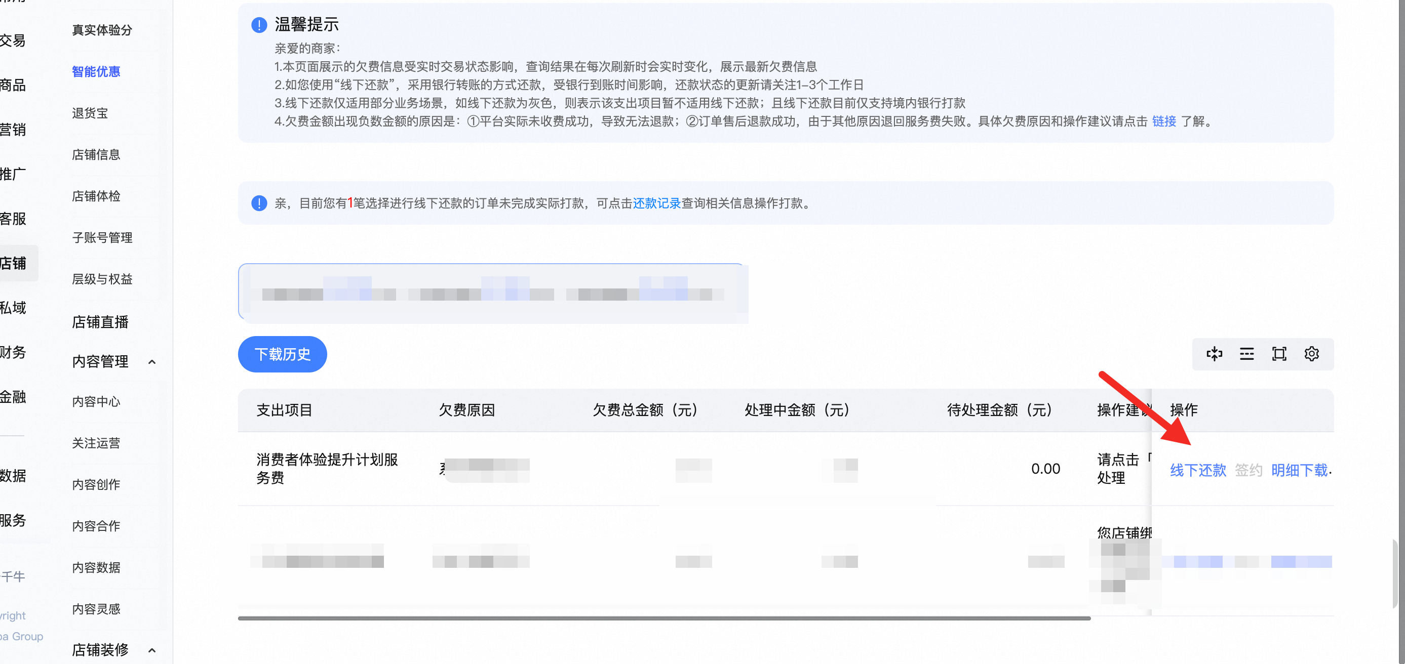Viewport: 1405px width, 664px height.
Task: Click the 温馨提示 info icon
Action: click(259, 24)
